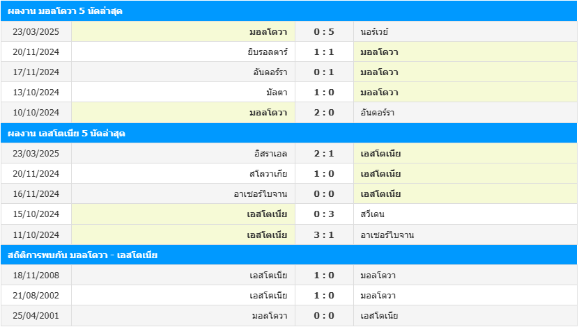Click the 2 : 1 score versus อิสราเอล
This screenshot has width=579, height=327.
pos(324,153)
